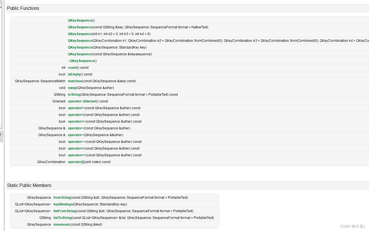The width and height of the screenshot is (369, 231).
Task: Open the operator QVariant() link
Action: click(x=82, y=101)
